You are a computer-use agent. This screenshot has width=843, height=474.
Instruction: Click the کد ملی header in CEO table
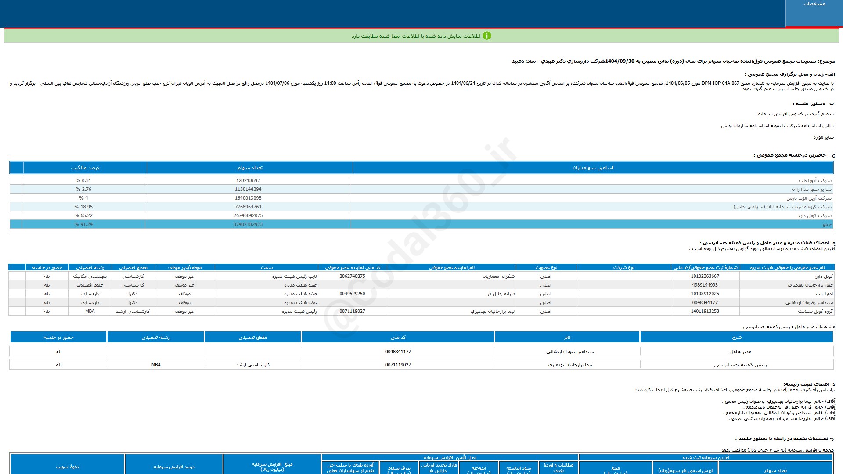coord(398,337)
